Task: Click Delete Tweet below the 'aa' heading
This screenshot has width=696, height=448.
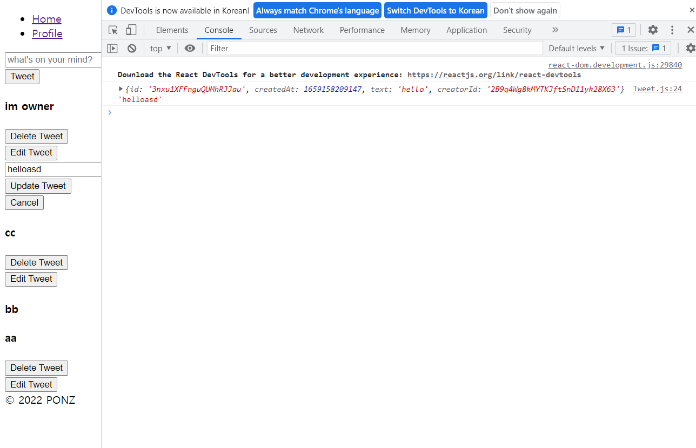Action: [x=36, y=368]
